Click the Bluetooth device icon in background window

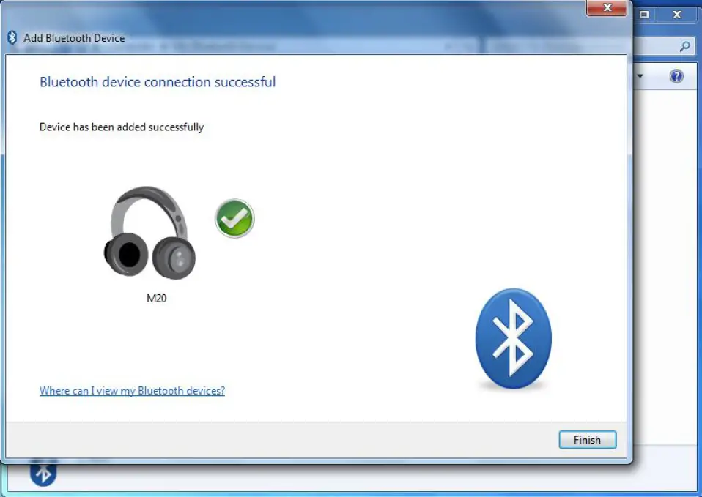43,474
